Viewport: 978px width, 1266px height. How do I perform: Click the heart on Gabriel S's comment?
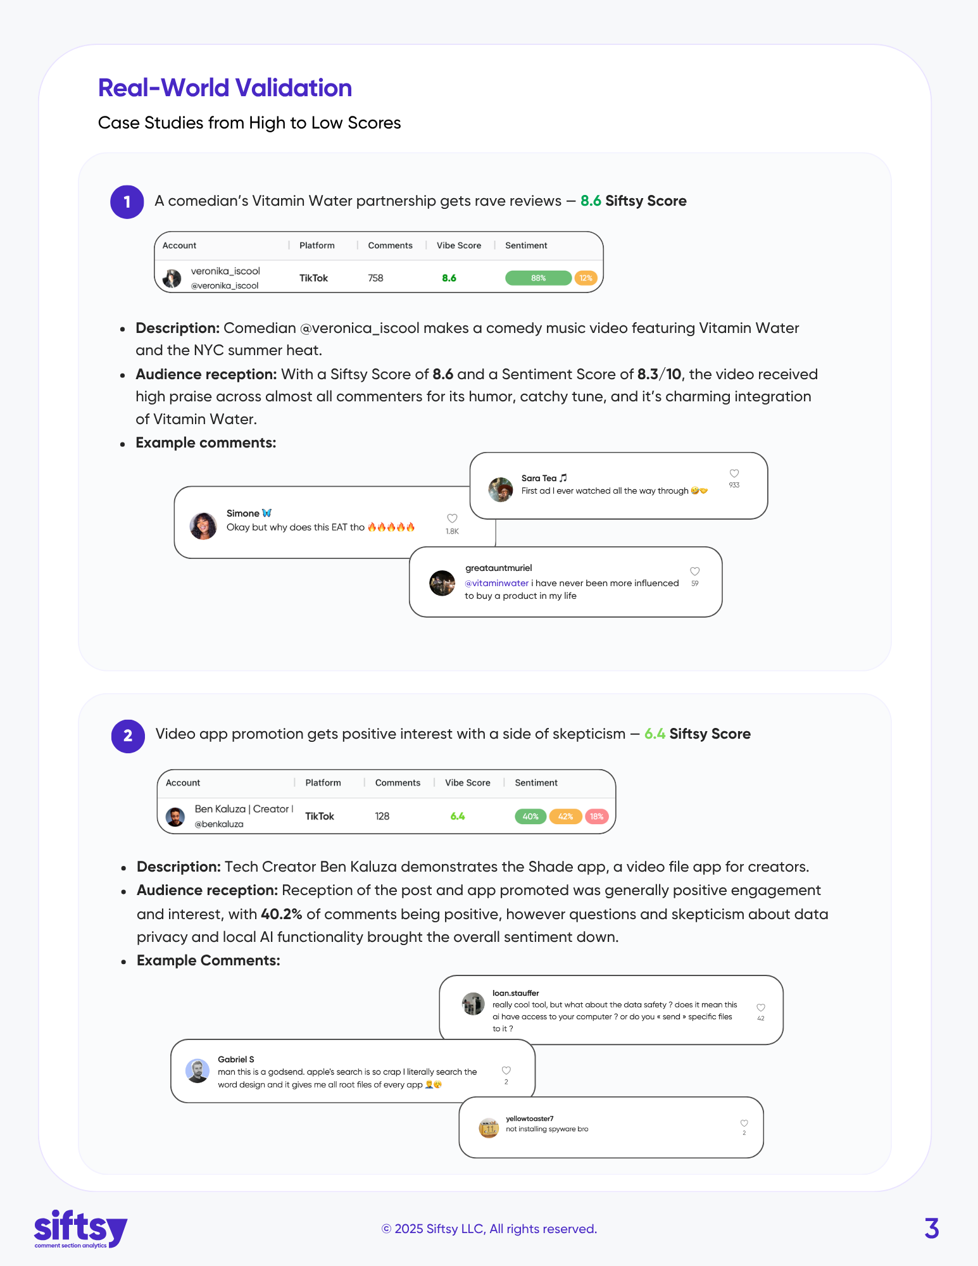(x=506, y=1070)
